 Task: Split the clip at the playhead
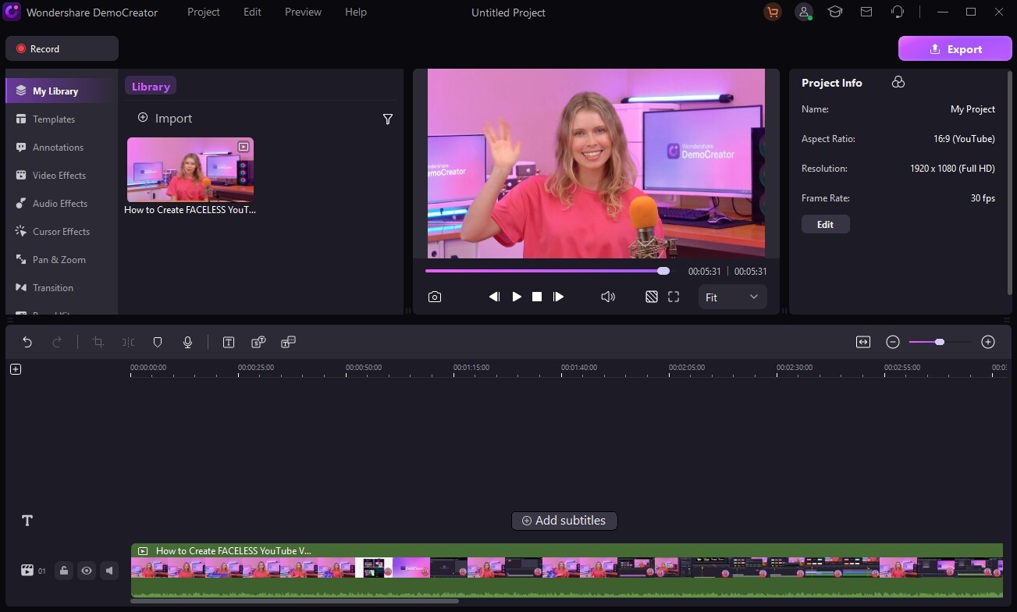128,342
